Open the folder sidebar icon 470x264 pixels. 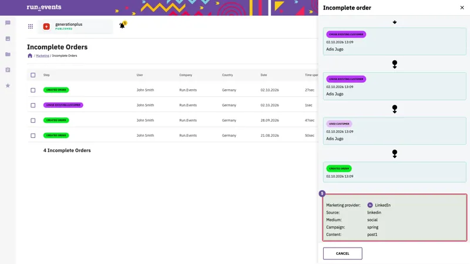[8, 54]
